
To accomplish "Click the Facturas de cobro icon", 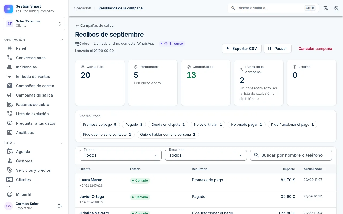I will (10, 105).
